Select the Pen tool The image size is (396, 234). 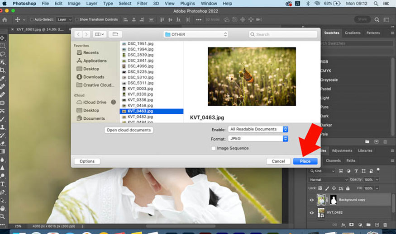(3, 192)
